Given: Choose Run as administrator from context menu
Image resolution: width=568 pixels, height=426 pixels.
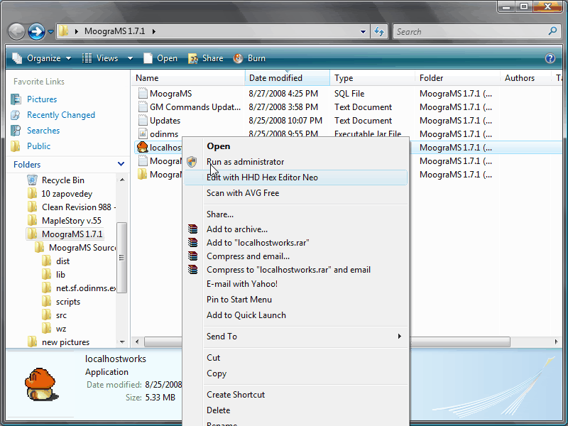Looking at the screenshot, I should click(x=245, y=162).
